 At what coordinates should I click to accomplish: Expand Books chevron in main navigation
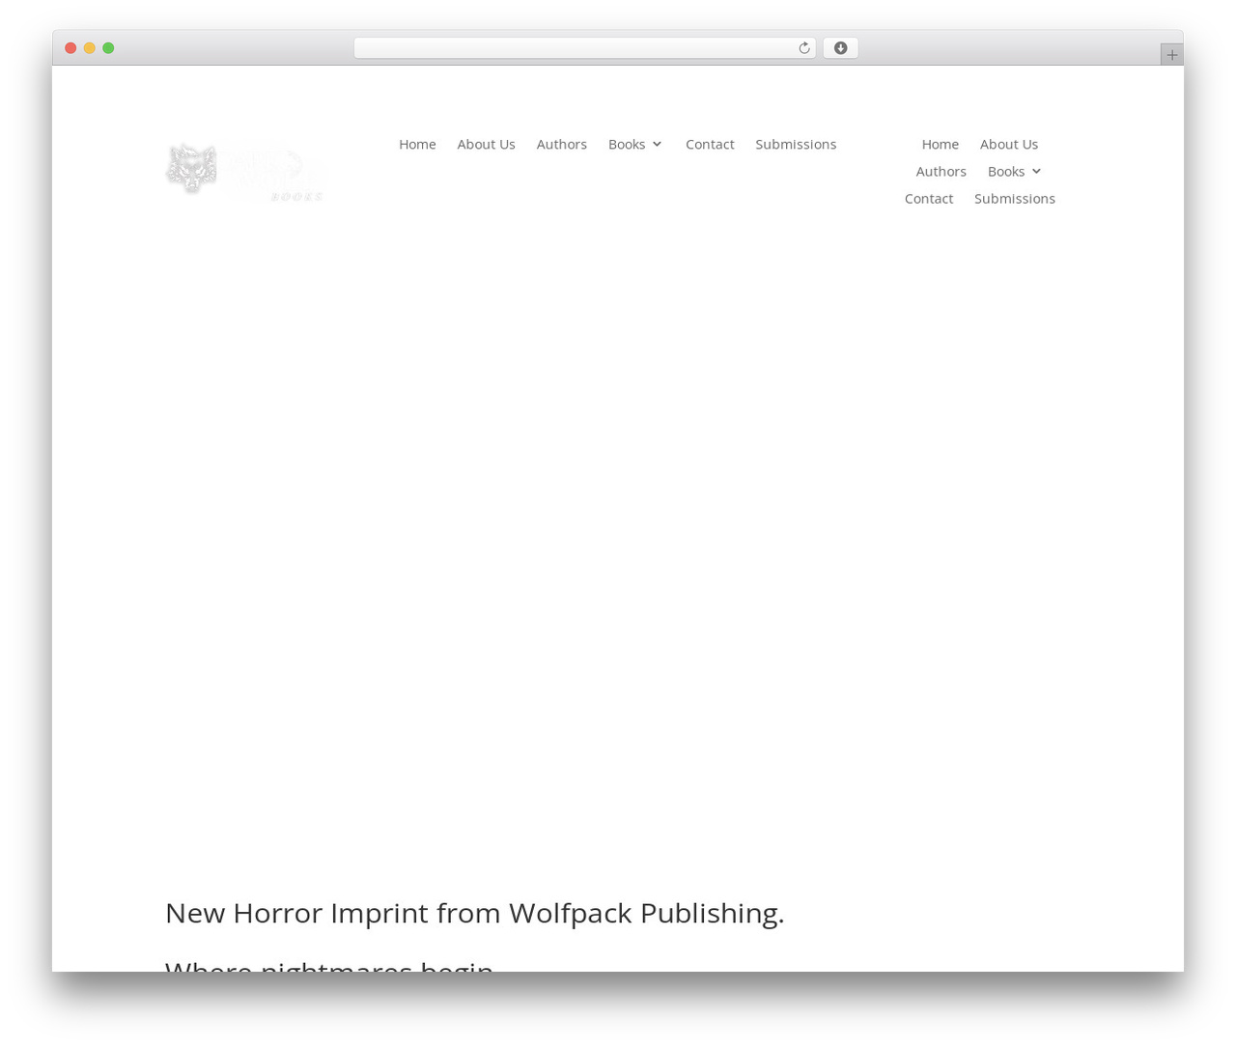tap(657, 144)
